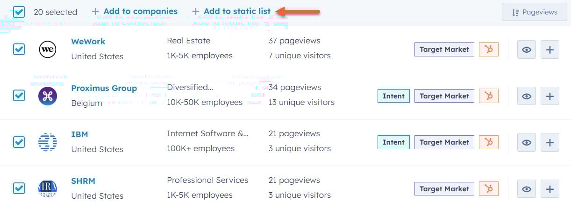Uncheck the Proximus Group row checkbox
Image resolution: width=571 pixels, height=209 pixels.
pyautogui.click(x=19, y=95)
